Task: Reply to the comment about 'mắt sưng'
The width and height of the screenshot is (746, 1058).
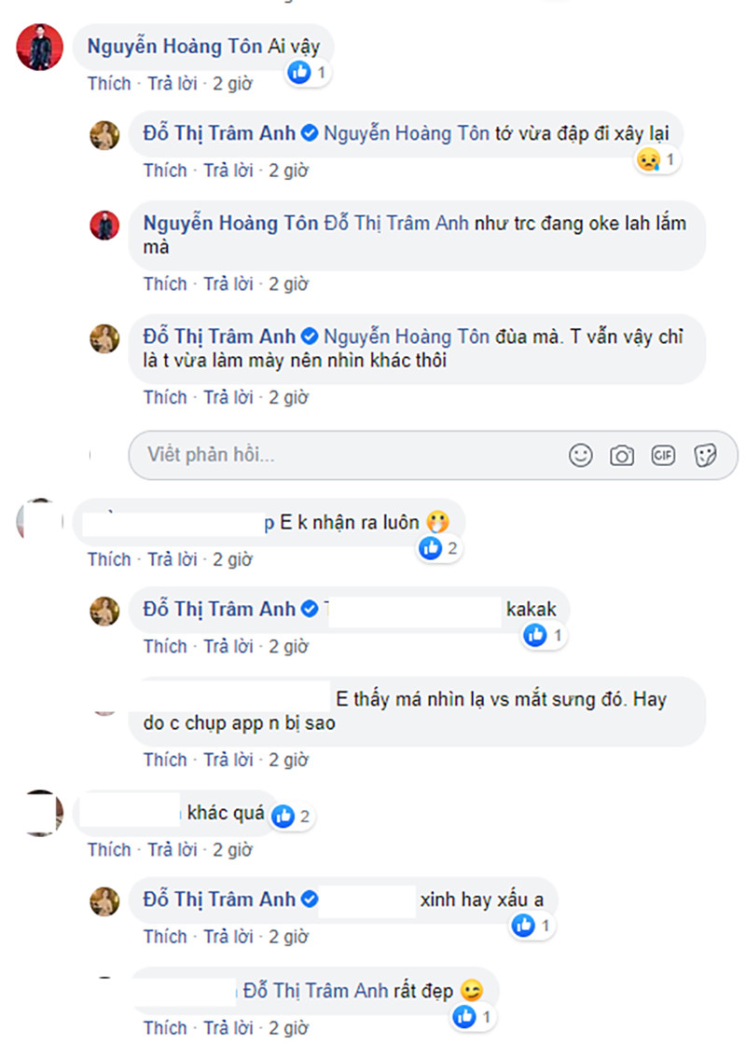Action: tap(228, 760)
